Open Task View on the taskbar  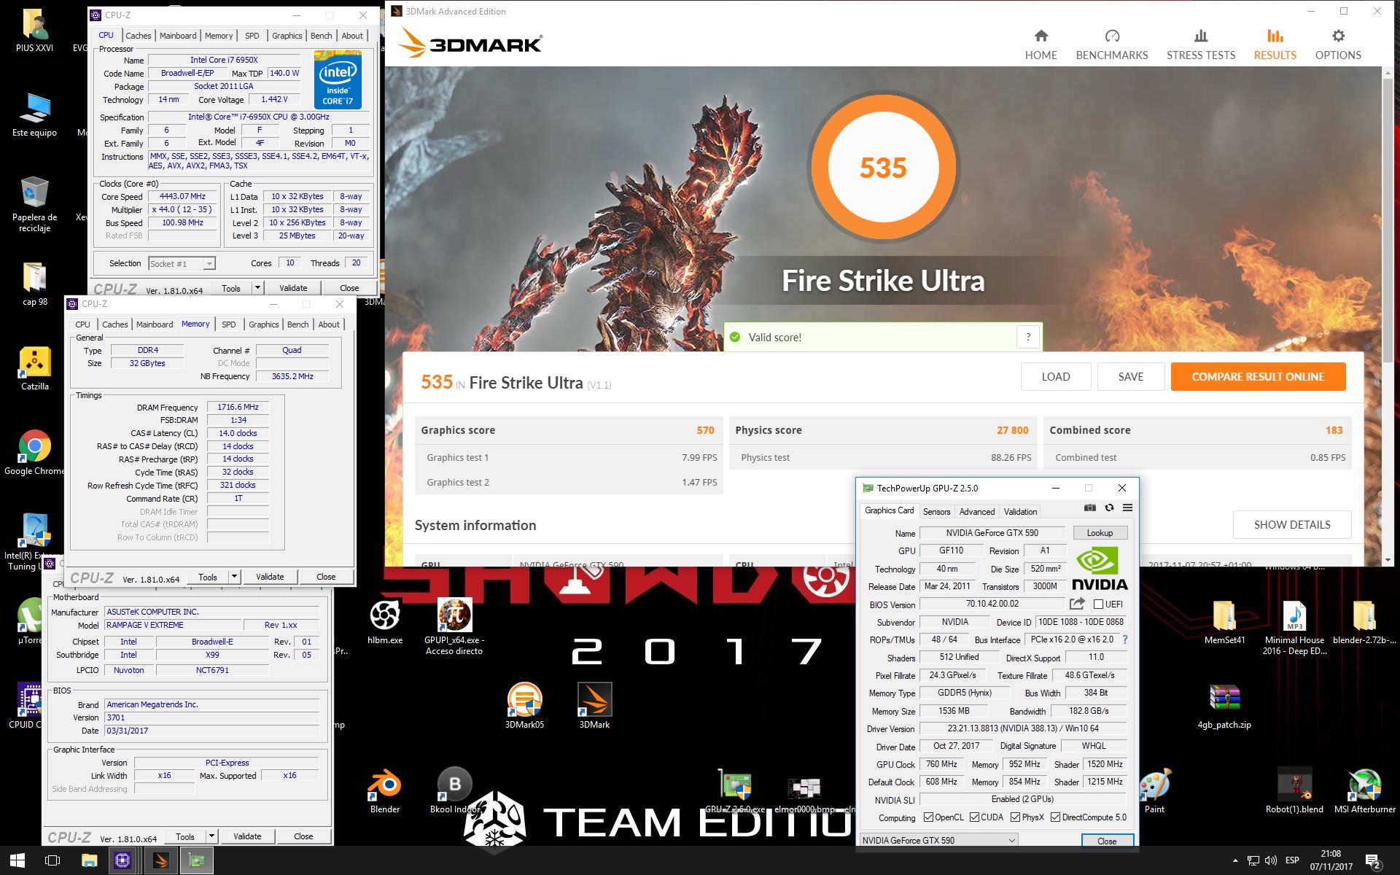point(52,860)
